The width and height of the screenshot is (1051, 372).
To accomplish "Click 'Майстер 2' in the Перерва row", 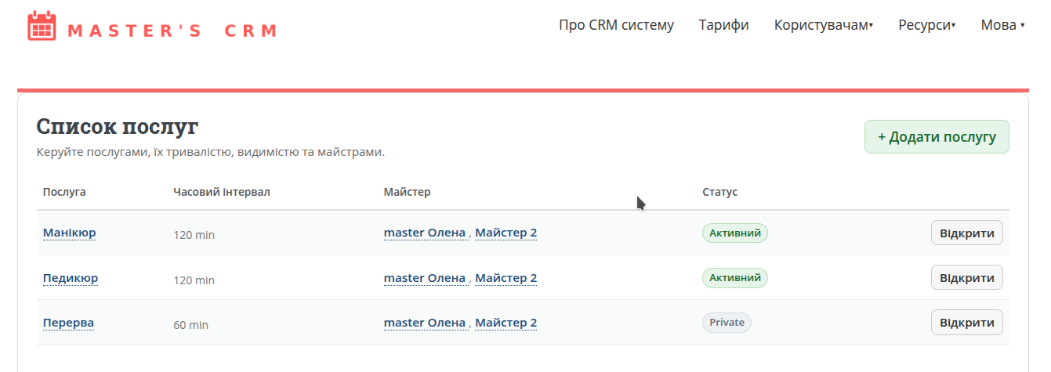I will click(506, 323).
